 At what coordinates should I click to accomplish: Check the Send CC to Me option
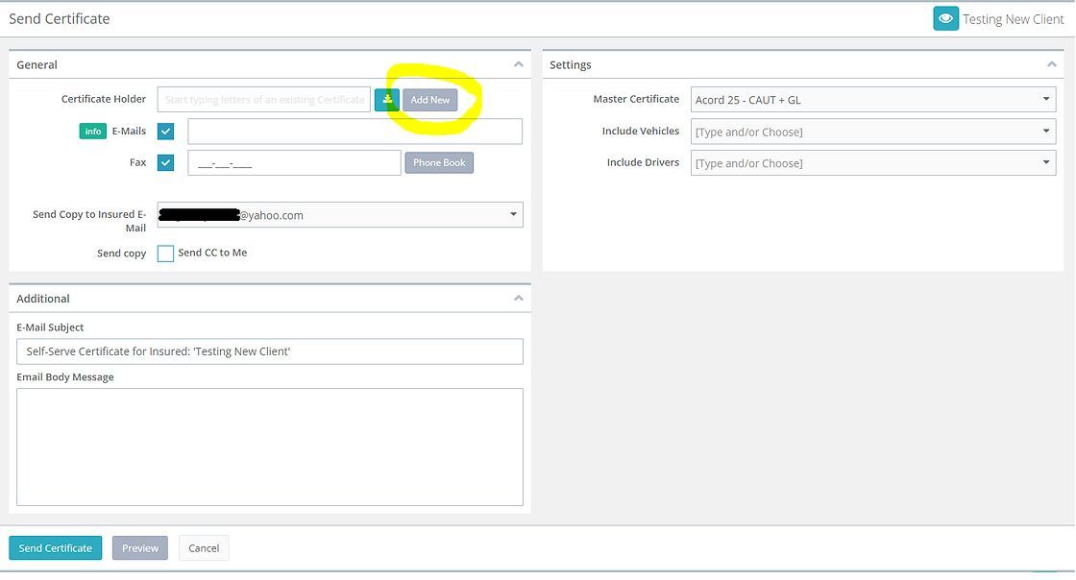point(165,253)
